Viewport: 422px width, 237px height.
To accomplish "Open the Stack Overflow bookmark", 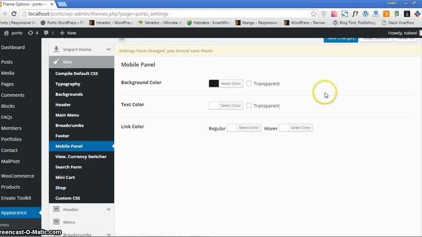I will [x=398, y=22].
